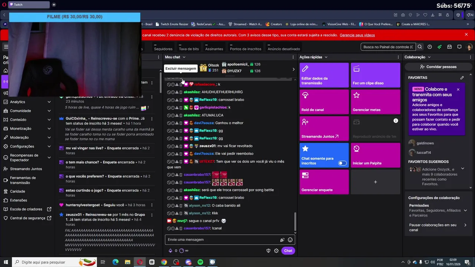Image resolution: width=475 pixels, height=267 pixels.
Task: Click Iniciar um Palpite tile
Action: [x=376, y=155]
